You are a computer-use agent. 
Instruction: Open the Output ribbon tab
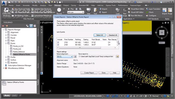[66, 5]
